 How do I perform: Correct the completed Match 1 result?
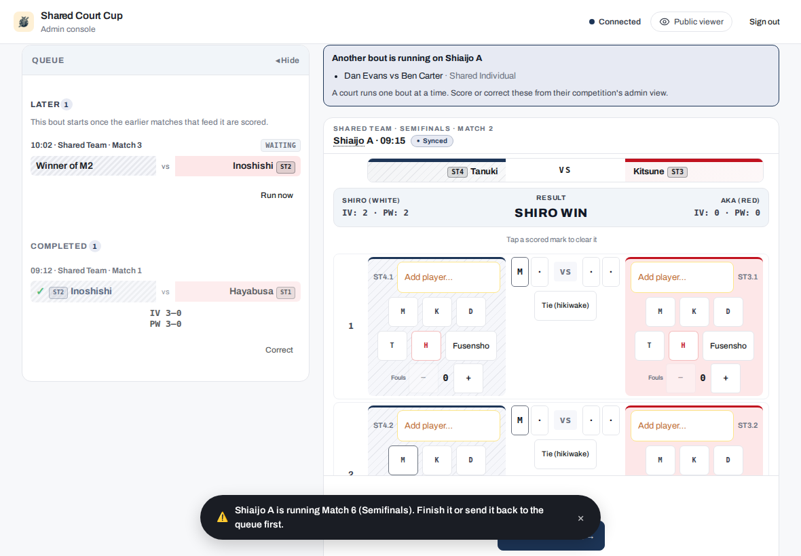coord(279,350)
